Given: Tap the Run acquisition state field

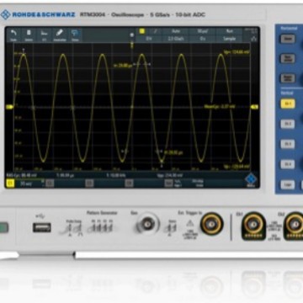Looking at the screenshot, I should click(x=229, y=31).
